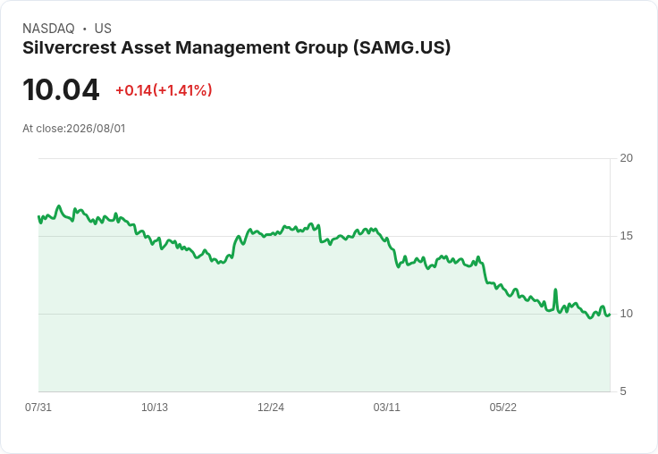This screenshot has width=658, height=454.
Task: Click the 15 y-axis price label
Action: 626,236
